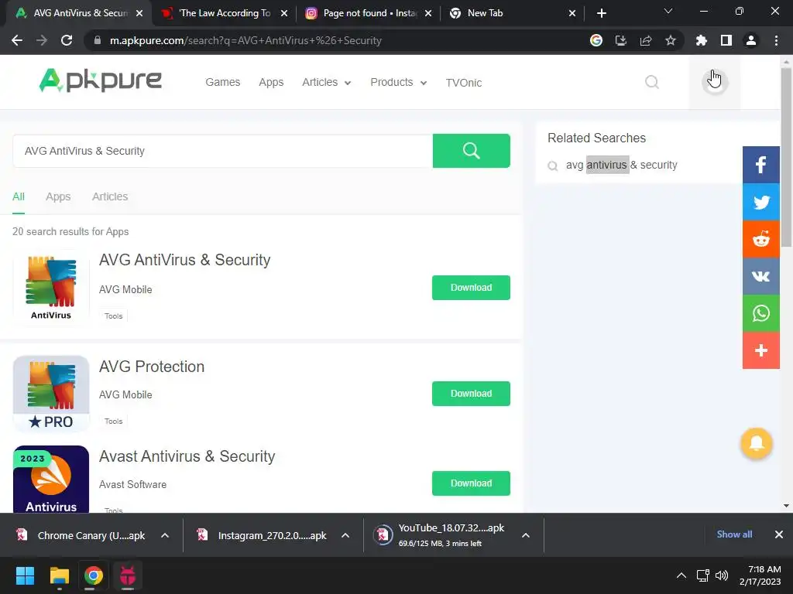Reload the current page
Image resolution: width=793 pixels, height=594 pixels.
67,40
